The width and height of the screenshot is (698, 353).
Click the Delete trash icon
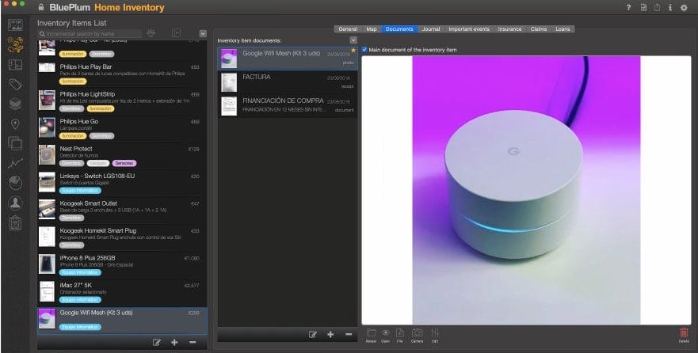coord(684,333)
